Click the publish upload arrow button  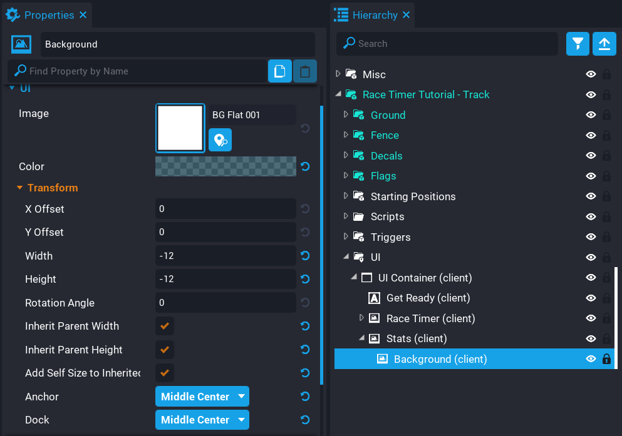pos(604,44)
